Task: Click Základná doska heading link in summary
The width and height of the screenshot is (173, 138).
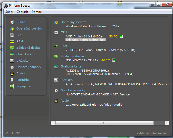Action: coord(72,56)
